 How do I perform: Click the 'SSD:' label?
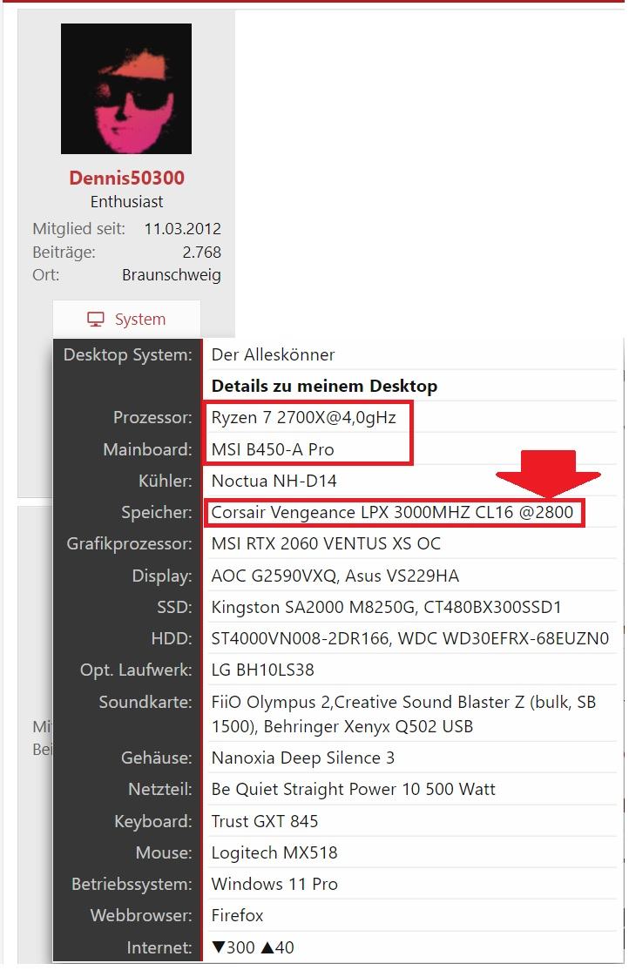coord(174,608)
